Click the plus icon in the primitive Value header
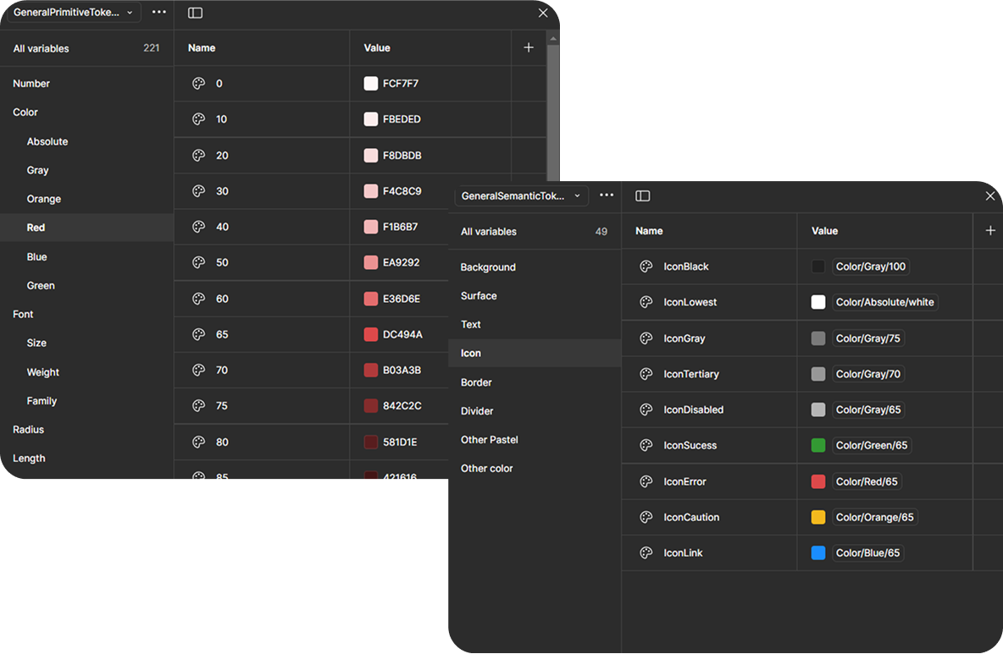This screenshot has width=1003, height=654. tap(529, 48)
